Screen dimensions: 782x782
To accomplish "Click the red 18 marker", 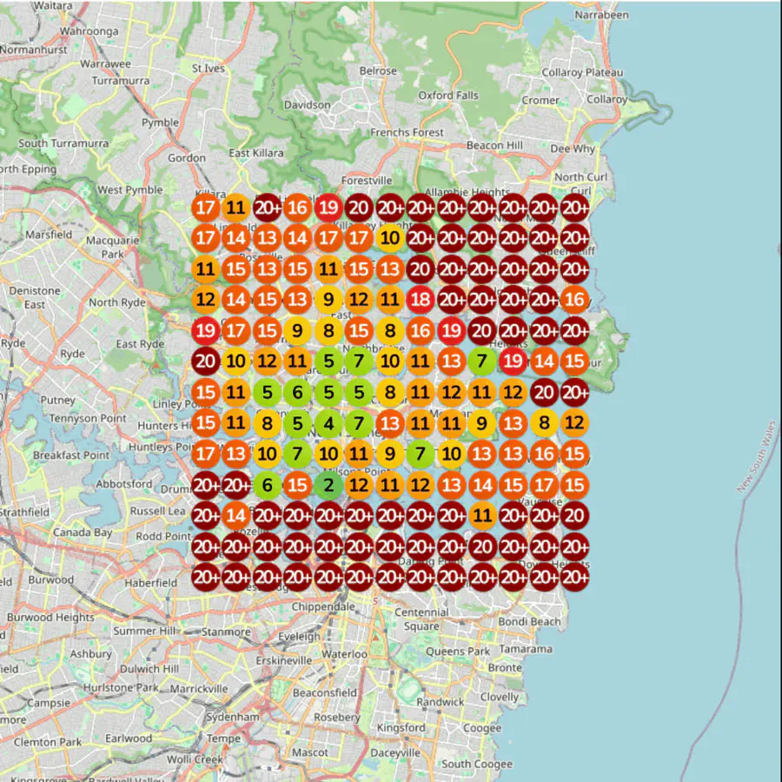I will click(421, 300).
